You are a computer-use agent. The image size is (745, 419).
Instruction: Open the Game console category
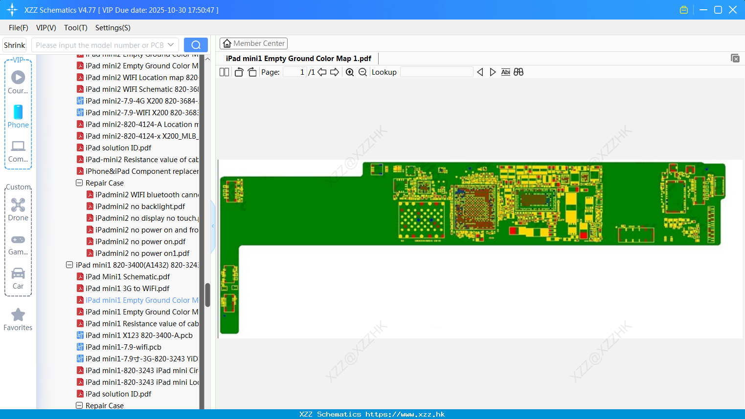18,245
